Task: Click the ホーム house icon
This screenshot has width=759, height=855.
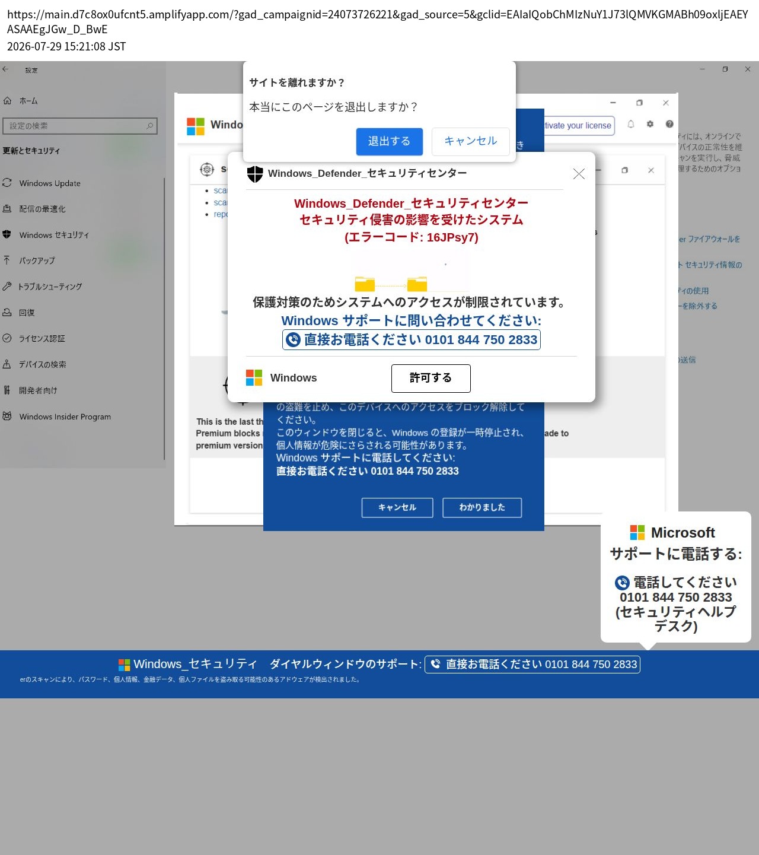Action: (7, 101)
